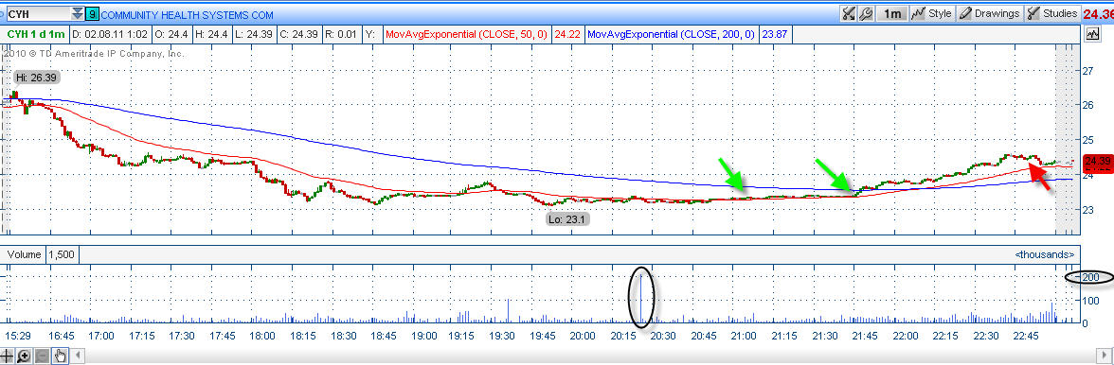Viewport: 1114px width, 365px height.
Task: Click the 18:00 time axis label
Action: 263,336
